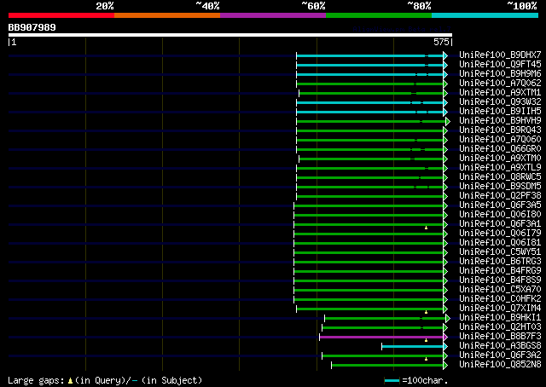
Task: Click the yellow query gap marker under UniRef100_Q6F3A2
Action: click(426, 359)
